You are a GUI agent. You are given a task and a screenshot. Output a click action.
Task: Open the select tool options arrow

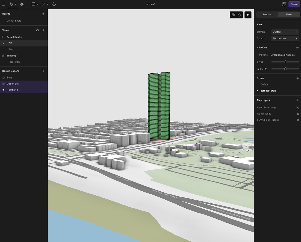[x=16, y=4]
